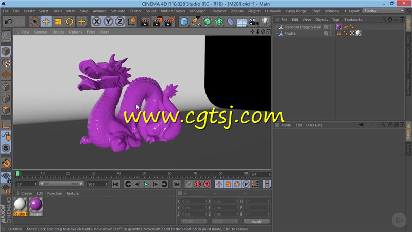Open the viewport Cameras menu
Image resolution: width=412 pixels, height=232 pixels.
click(41, 32)
